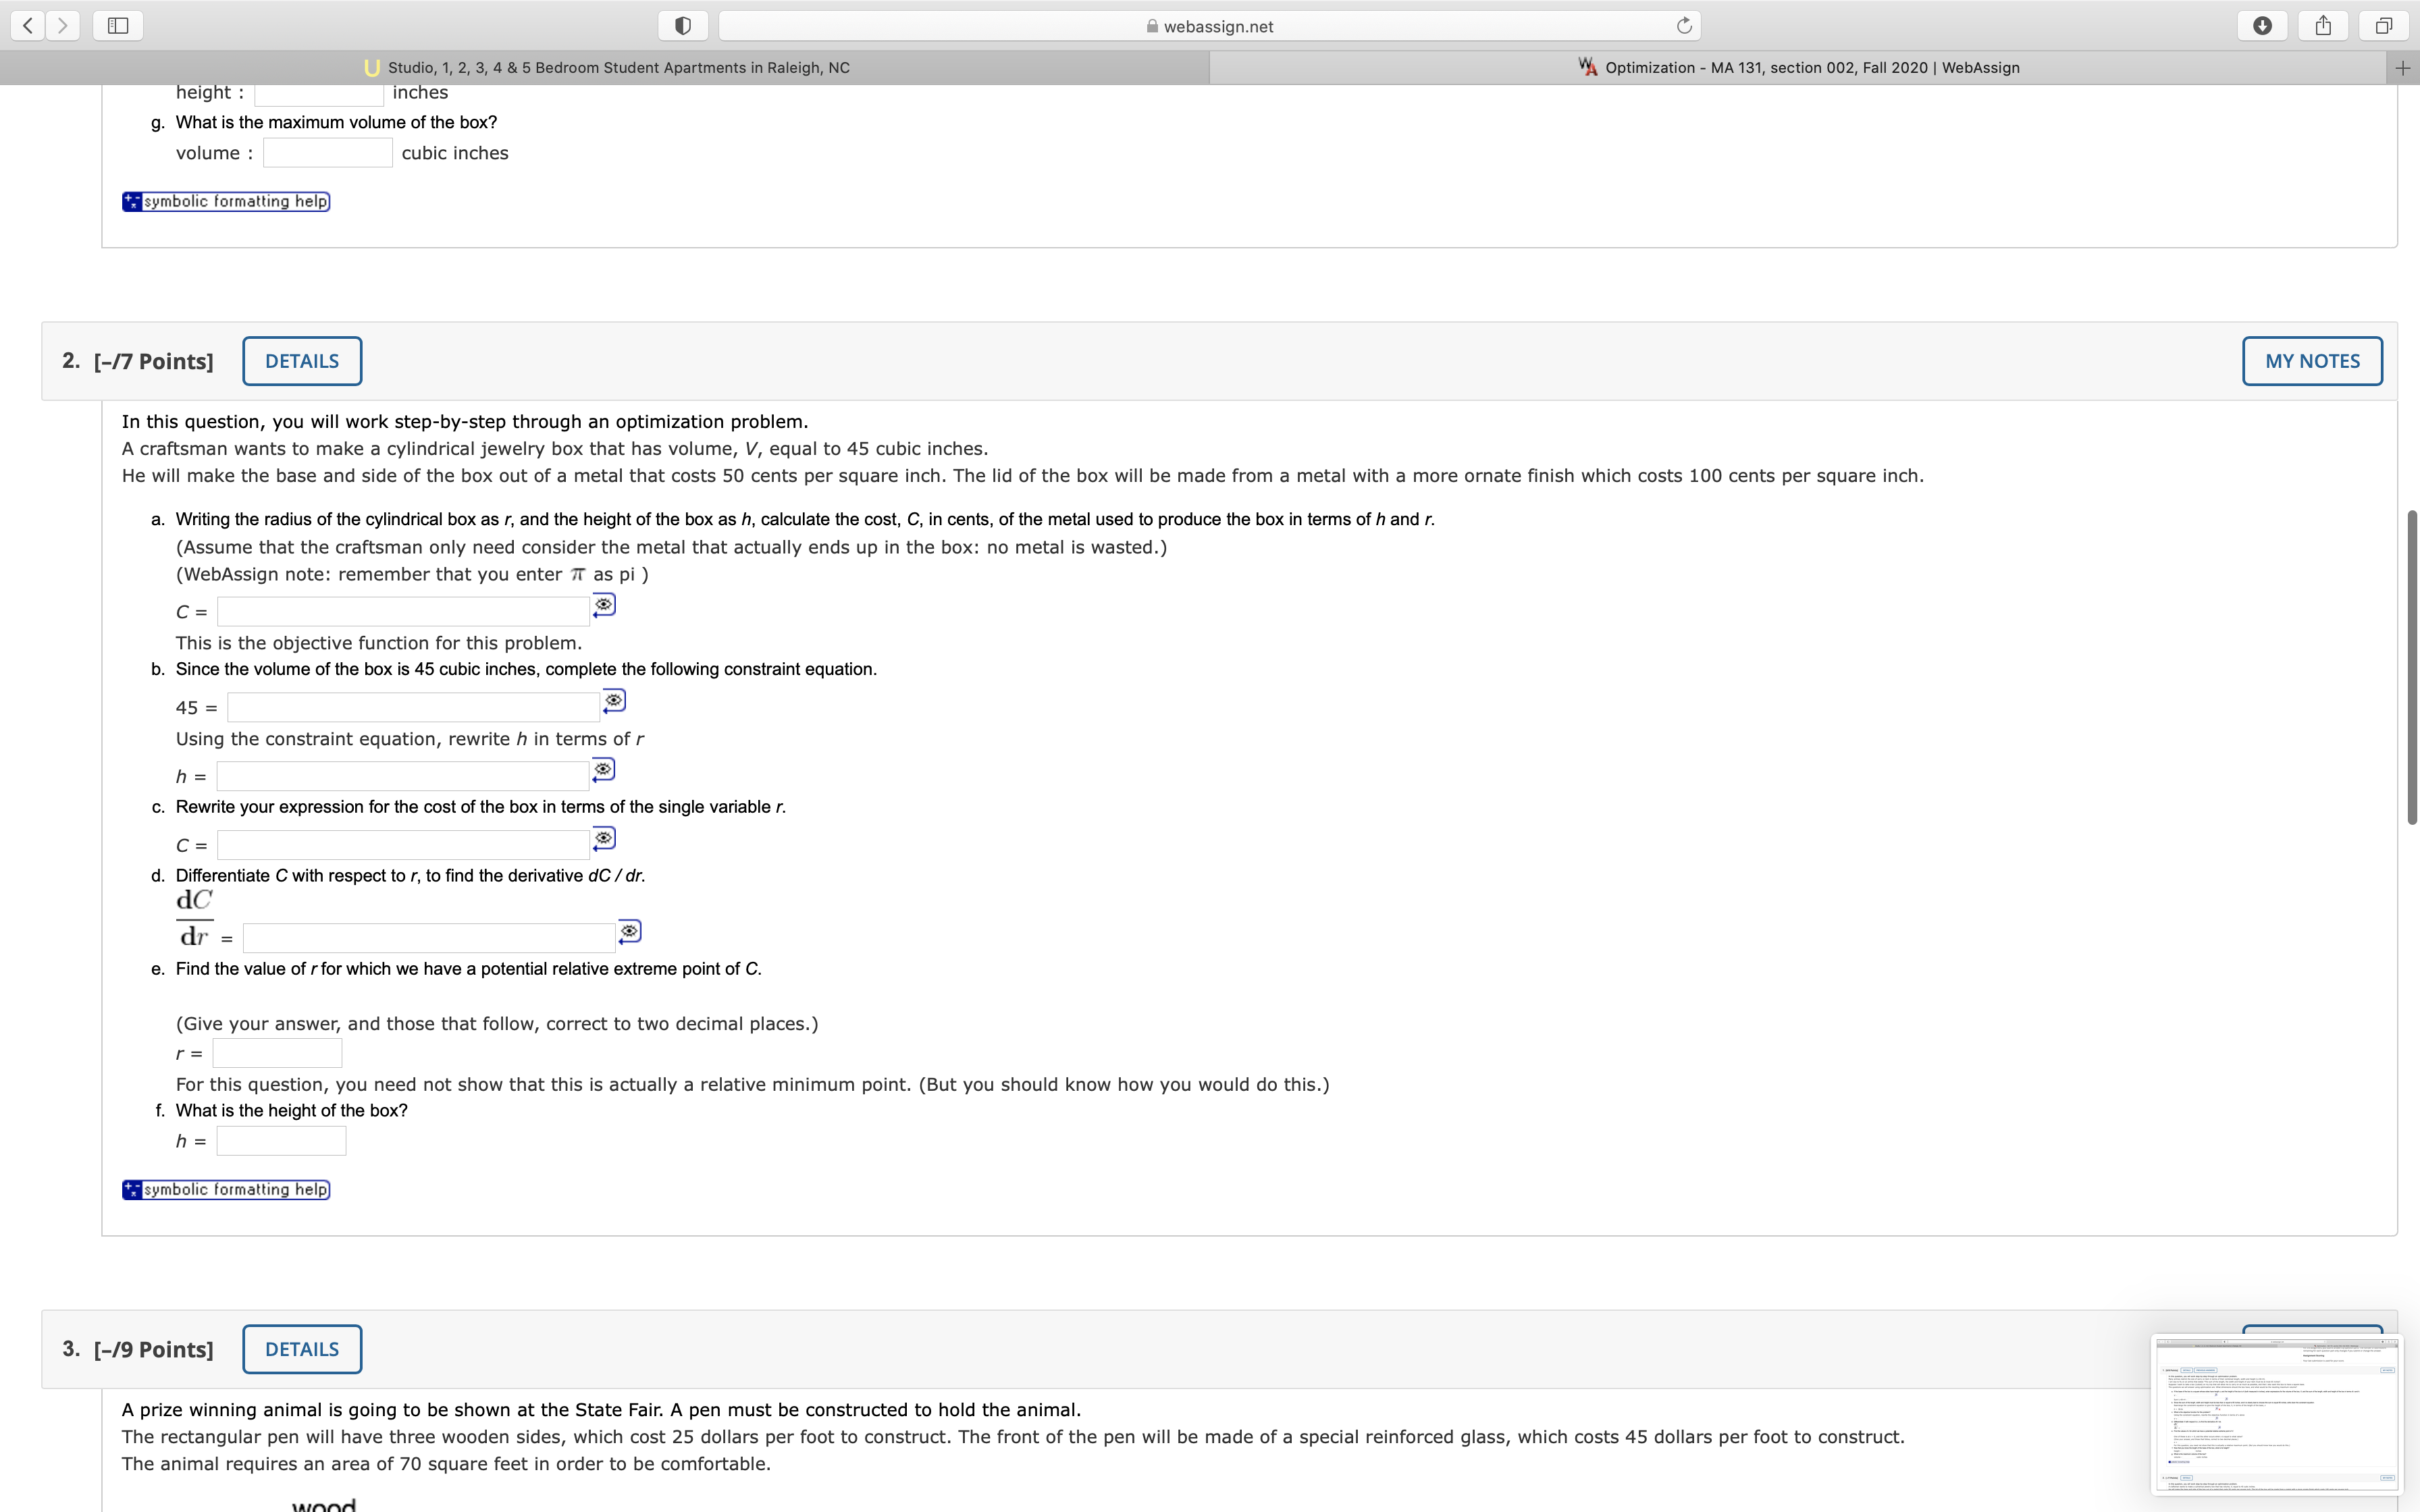Click the back navigation arrow
The height and width of the screenshot is (1512, 2420).
tap(27, 25)
